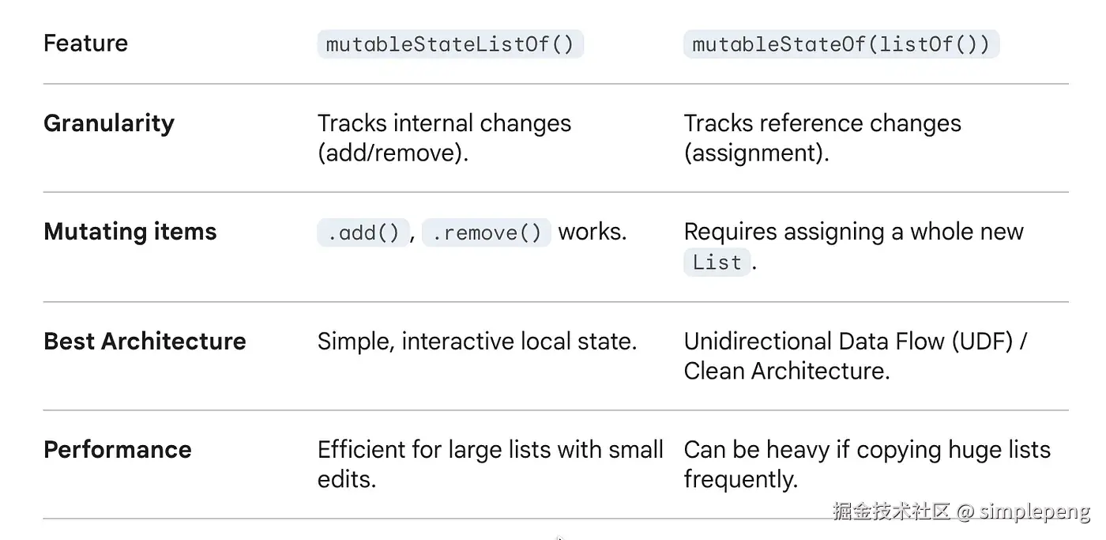Image resolution: width=1106 pixels, height=540 pixels.
Task: Click "Efficient for large lists" cell text
Action: coord(442,449)
